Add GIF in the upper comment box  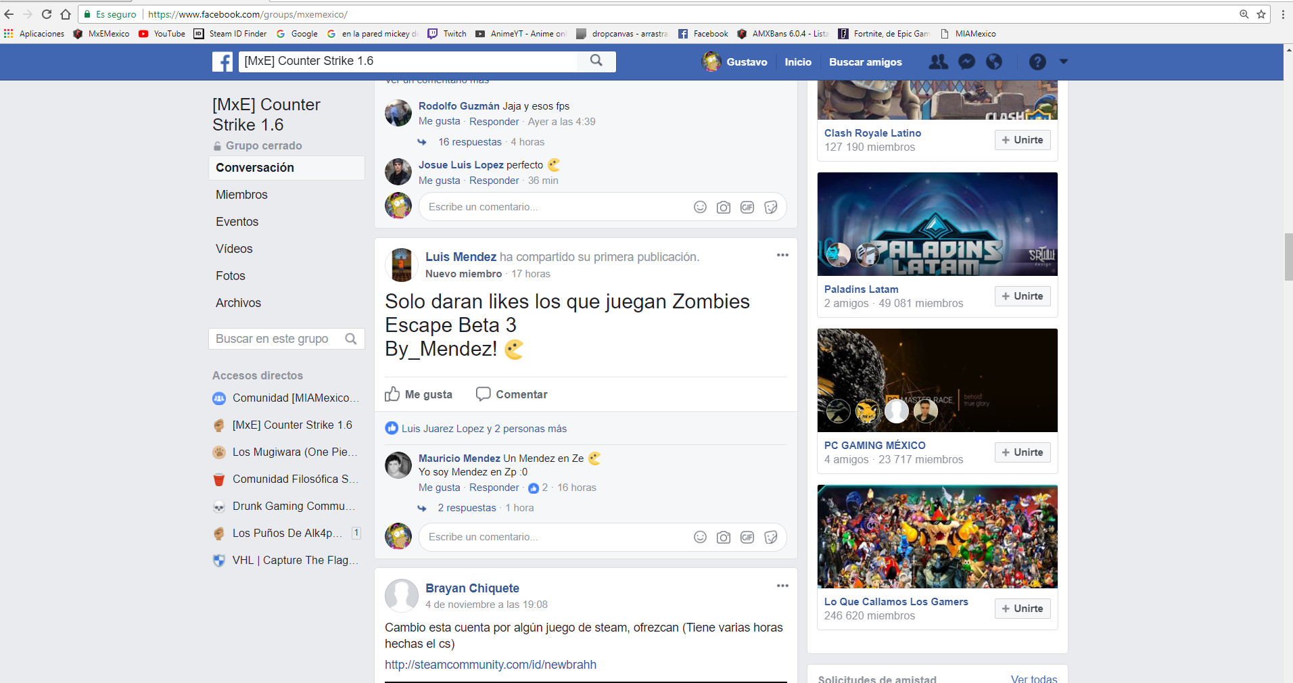click(x=747, y=207)
